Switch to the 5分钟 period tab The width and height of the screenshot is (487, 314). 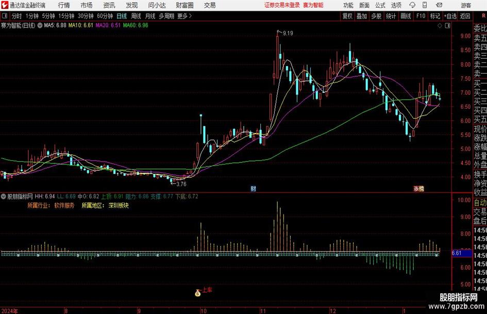click(48, 16)
